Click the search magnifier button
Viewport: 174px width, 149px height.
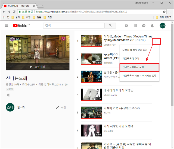click(110, 26)
